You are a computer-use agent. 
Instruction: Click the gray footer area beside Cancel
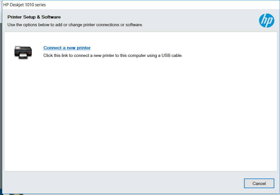123,183
